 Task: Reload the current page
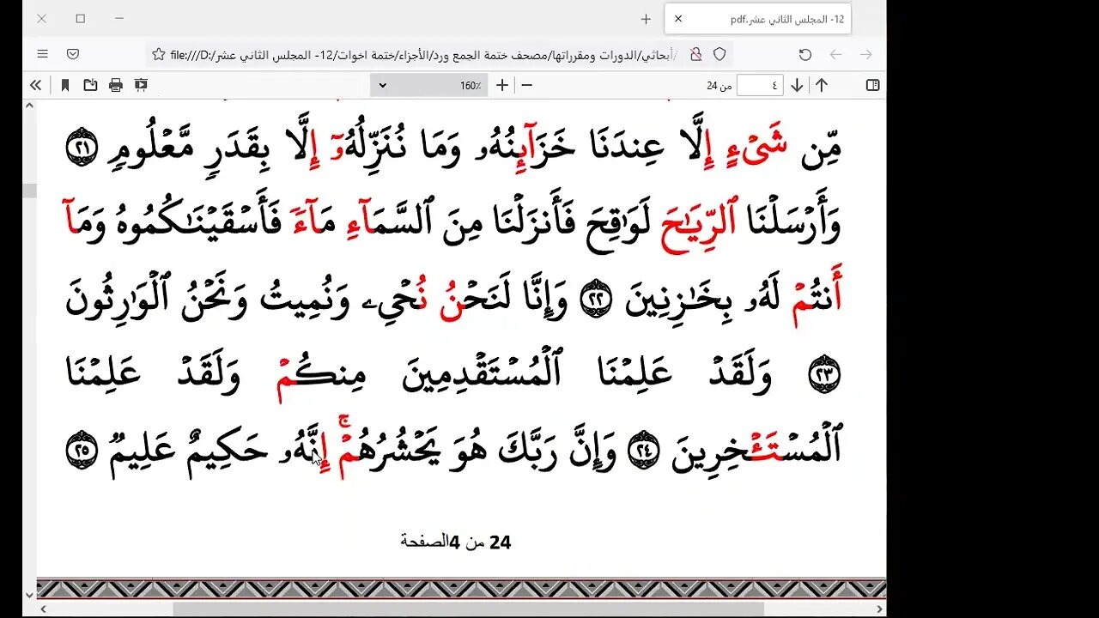pyautogui.click(x=805, y=54)
